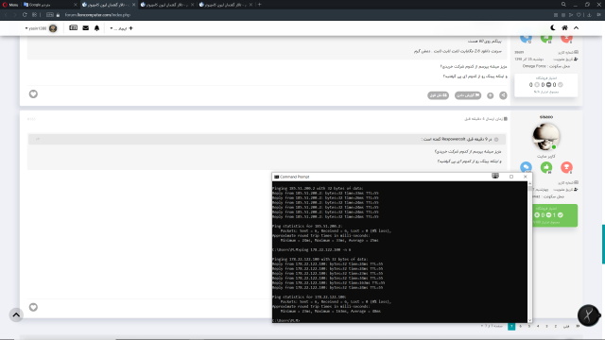Click the scroll-to-top round arrow button

click(x=16, y=314)
